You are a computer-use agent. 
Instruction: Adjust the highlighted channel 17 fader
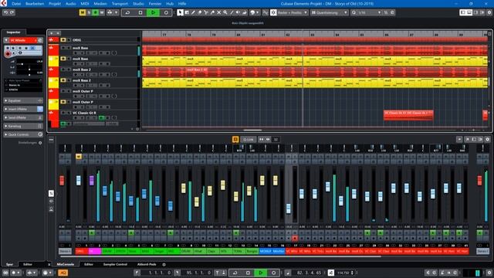[288, 208]
